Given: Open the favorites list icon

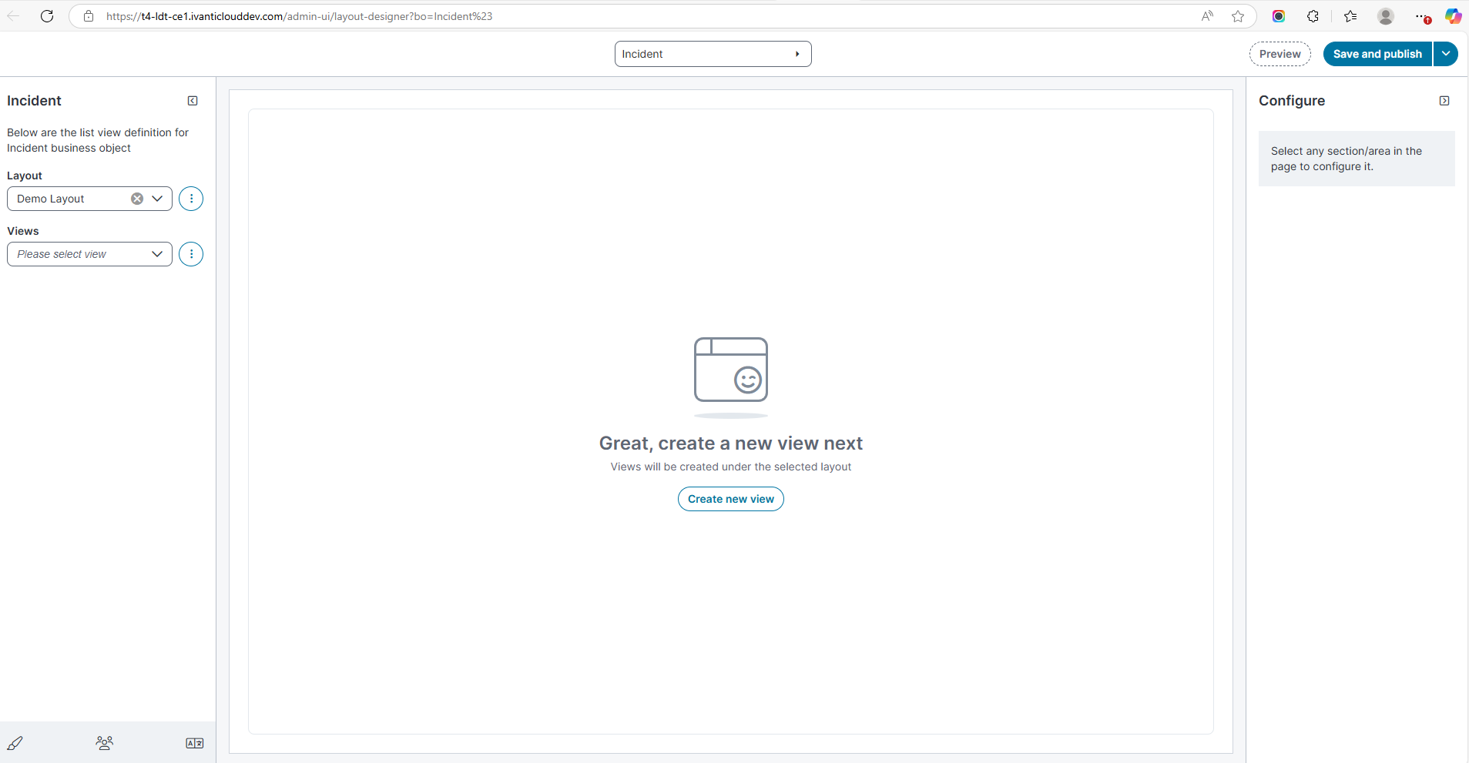Looking at the screenshot, I should [1350, 16].
